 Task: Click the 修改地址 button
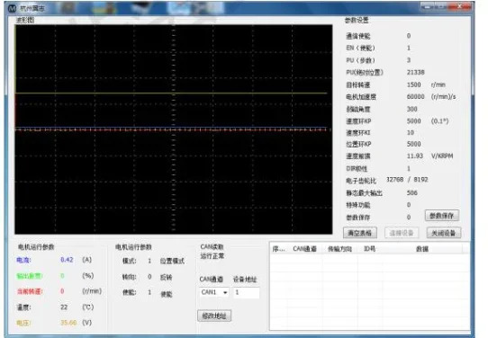click(x=214, y=316)
